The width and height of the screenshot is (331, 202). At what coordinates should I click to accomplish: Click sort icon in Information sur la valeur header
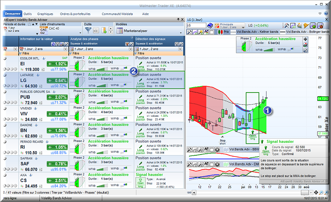point(62,44)
